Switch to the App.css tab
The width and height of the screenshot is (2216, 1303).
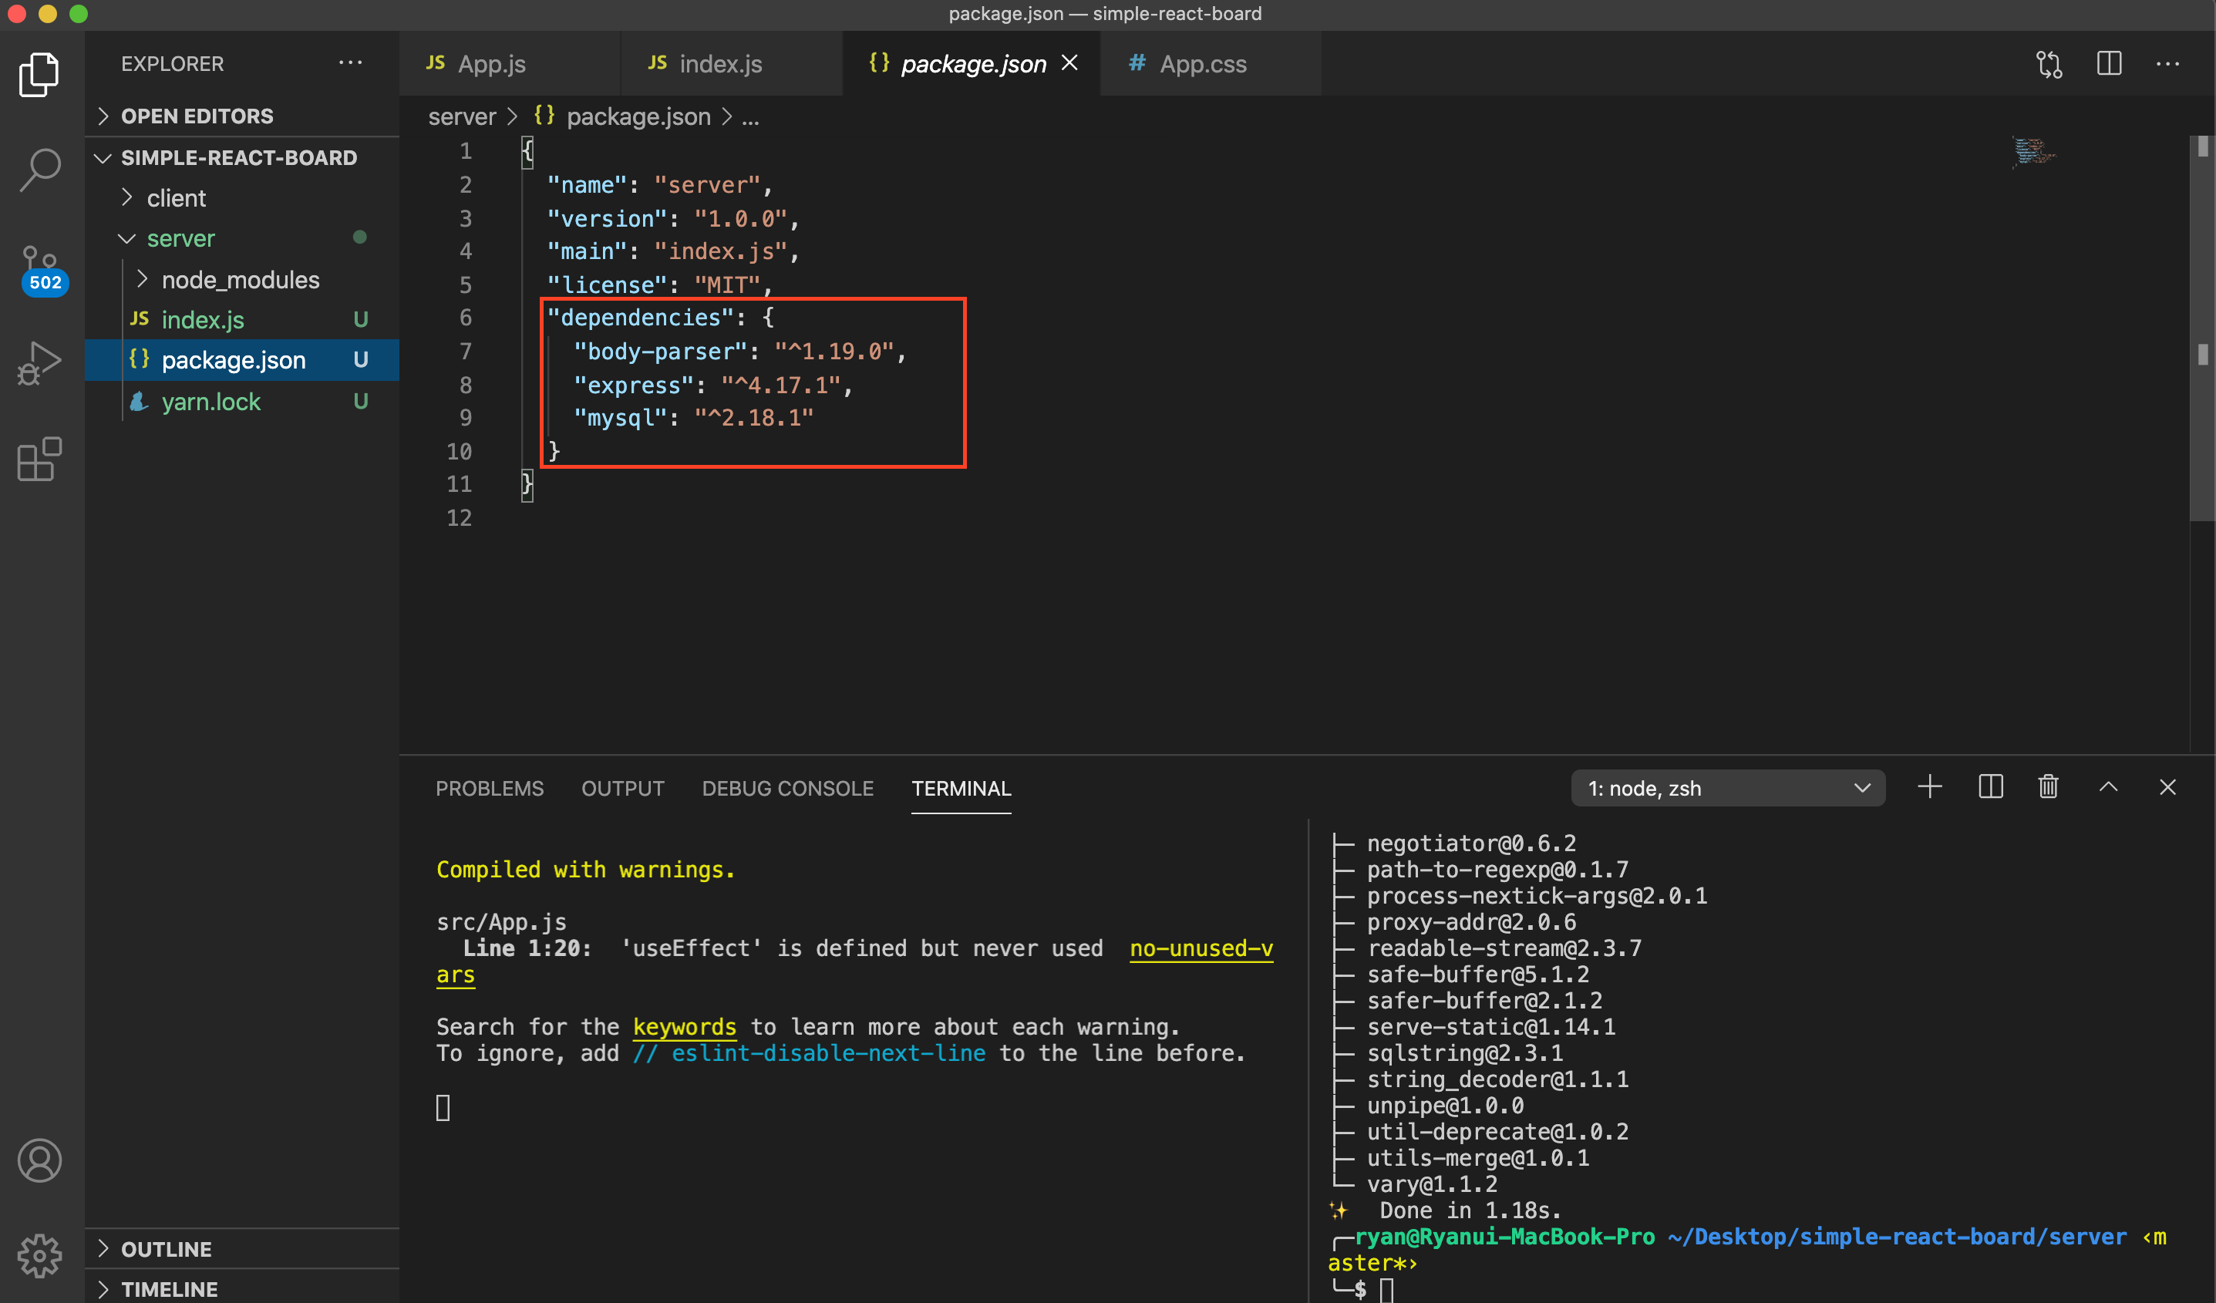pos(1201,63)
